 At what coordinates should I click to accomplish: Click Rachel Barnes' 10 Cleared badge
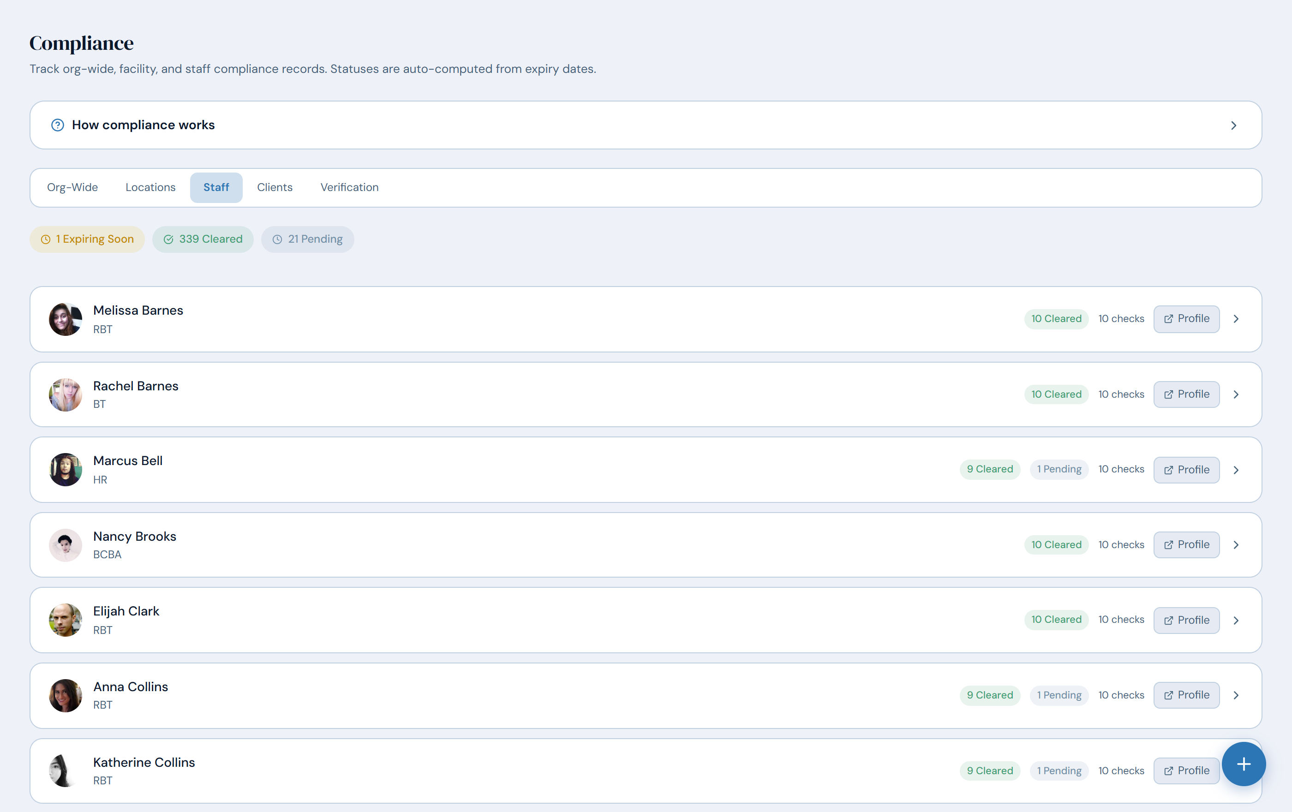(1057, 394)
